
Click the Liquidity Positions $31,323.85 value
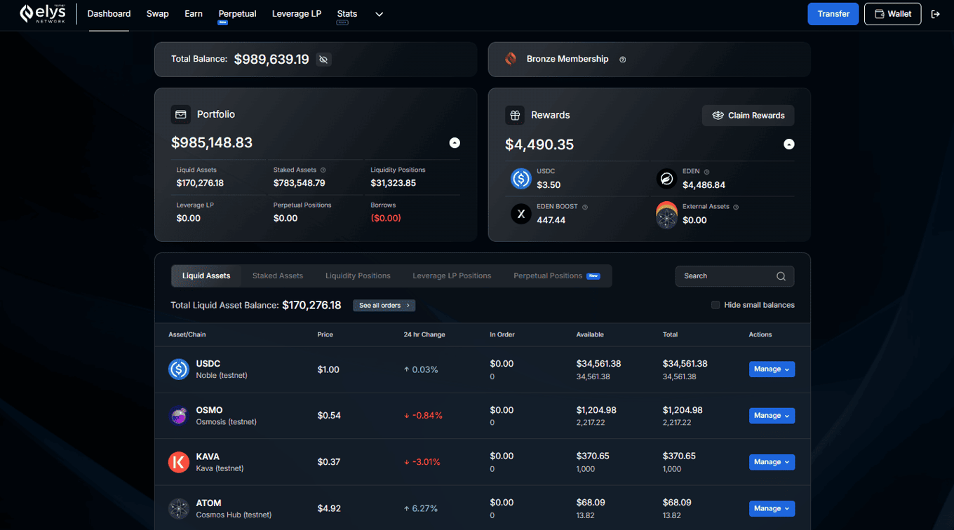394,183
